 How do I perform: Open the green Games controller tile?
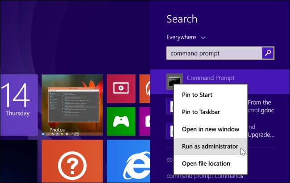[x=121, y=121]
